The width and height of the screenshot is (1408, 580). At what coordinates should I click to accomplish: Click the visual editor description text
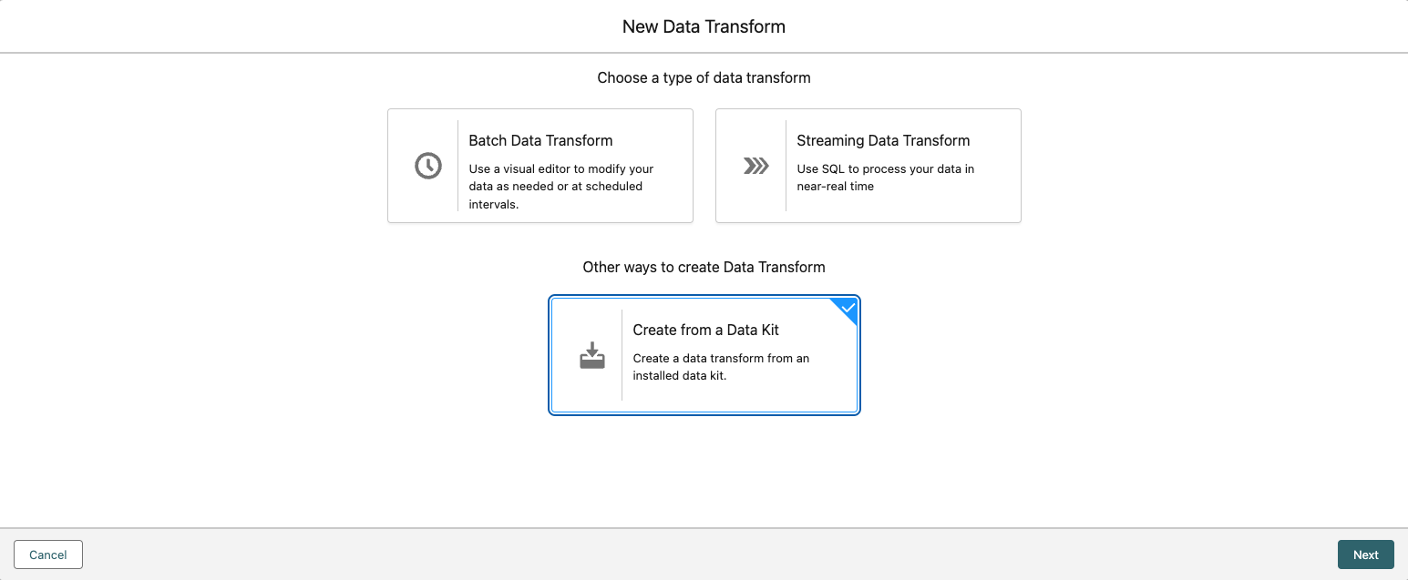pos(560,186)
